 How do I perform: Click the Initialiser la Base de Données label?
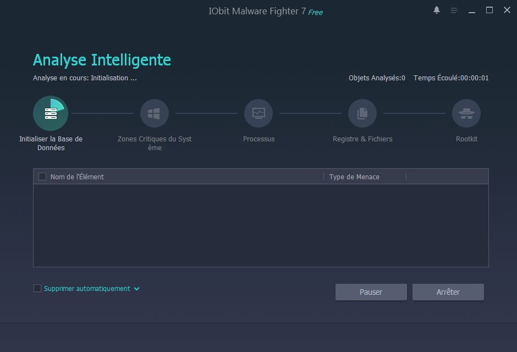(51, 144)
